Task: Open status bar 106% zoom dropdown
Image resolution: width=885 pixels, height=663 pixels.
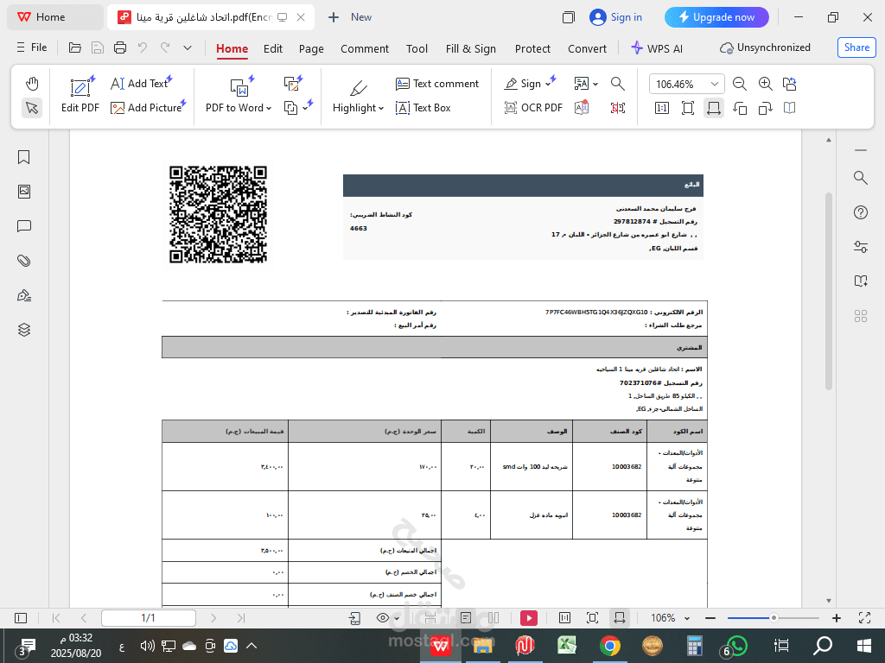Action: [687, 618]
